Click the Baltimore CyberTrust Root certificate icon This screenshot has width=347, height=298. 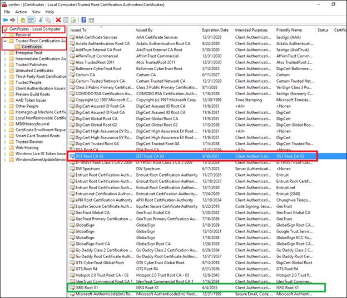pyautogui.click(x=72, y=68)
